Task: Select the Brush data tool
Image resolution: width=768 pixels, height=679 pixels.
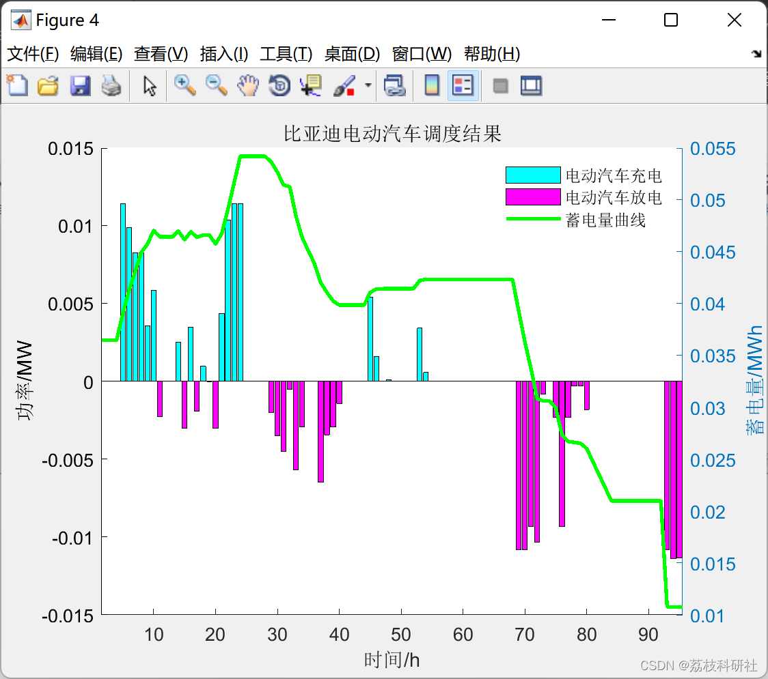Action: click(x=344, y=85)
